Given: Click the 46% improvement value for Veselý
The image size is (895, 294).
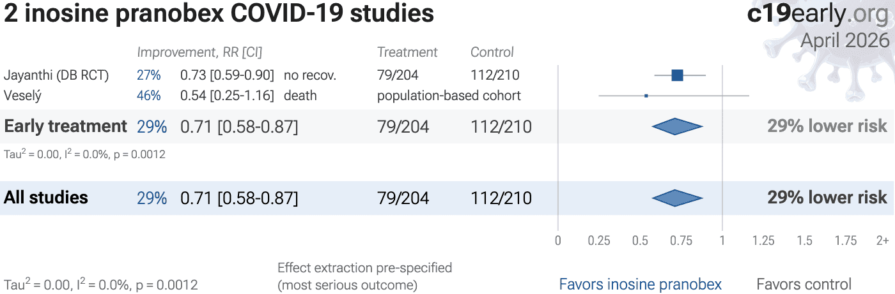Looking at the screenshot, I should [x=148, y=96].
